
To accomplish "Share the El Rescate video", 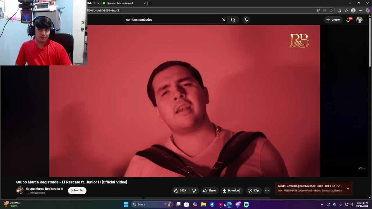I will pyautogui.click(x=209, y=190).
